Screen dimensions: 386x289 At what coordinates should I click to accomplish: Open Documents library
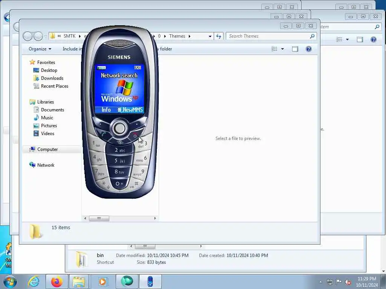point(52,110)
